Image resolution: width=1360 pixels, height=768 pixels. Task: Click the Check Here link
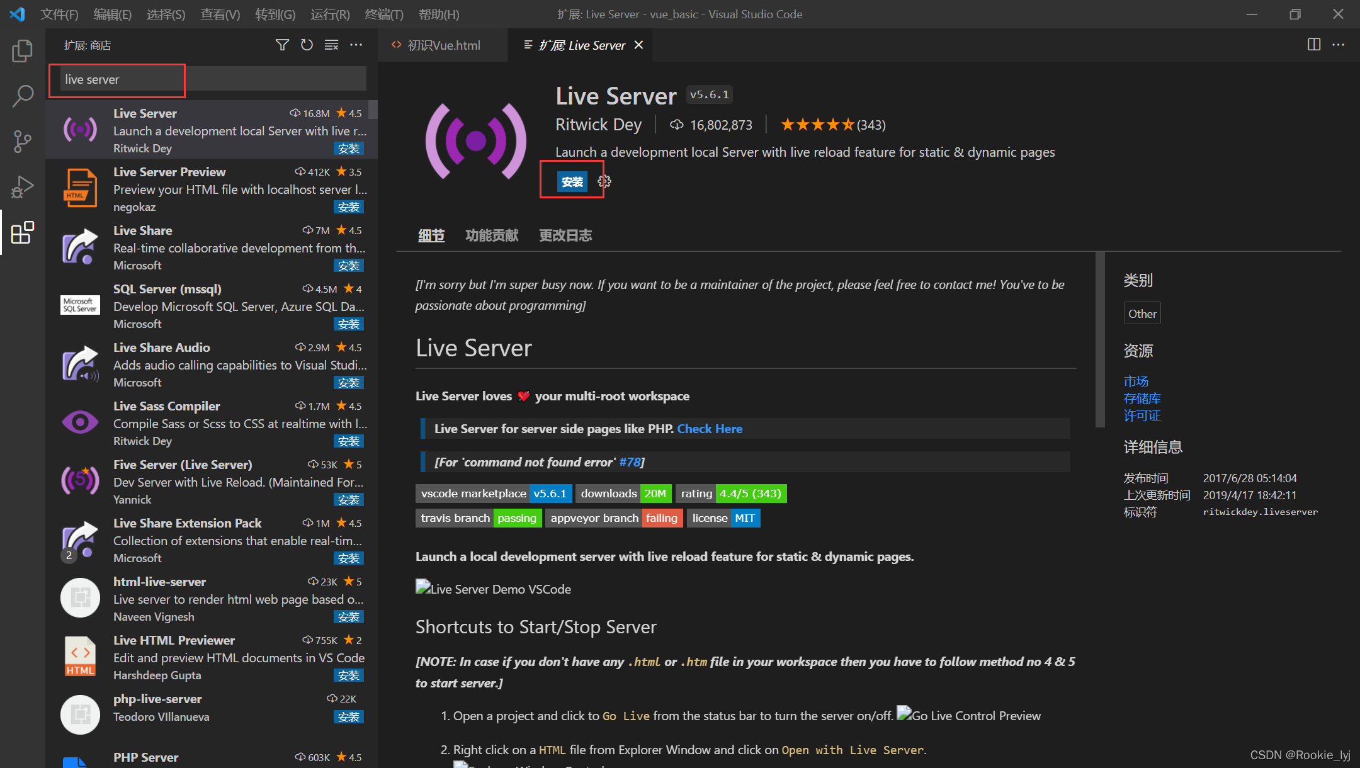click(710, 429)
